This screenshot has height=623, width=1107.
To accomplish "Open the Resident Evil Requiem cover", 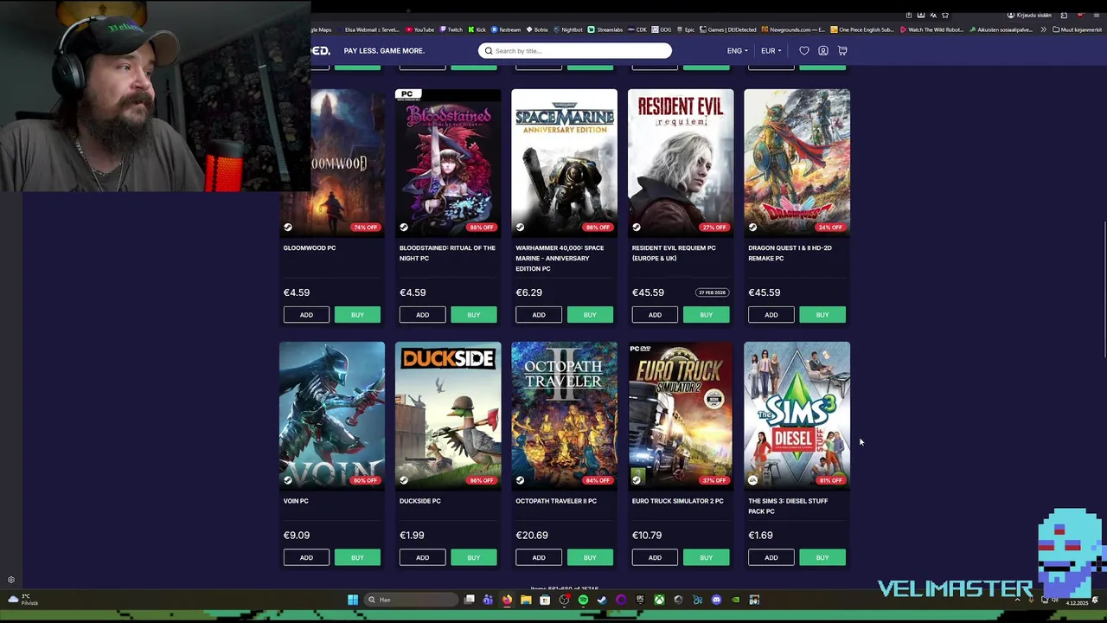I will tap(681, 163).
